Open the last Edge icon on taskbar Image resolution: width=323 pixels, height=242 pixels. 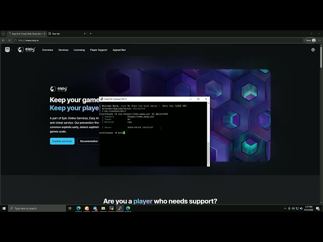coord(128,208)
